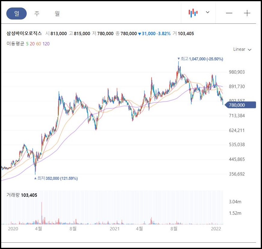Click the 980,903 price axis label
The width and height of the screenshot is (262, 249).
click(237, 72)
